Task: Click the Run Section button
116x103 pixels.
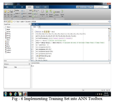Action: [56, 12]
